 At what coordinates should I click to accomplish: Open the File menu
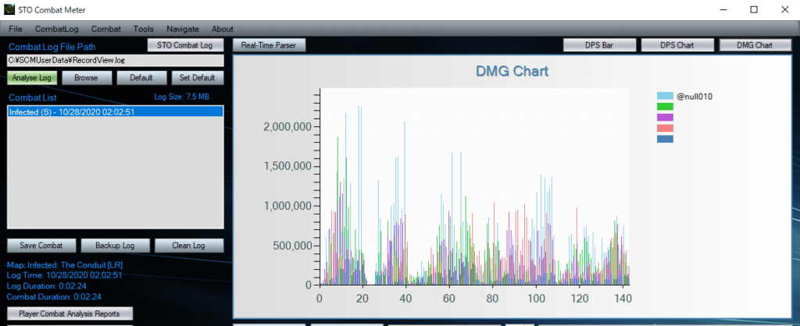click(x=16, y=29)
